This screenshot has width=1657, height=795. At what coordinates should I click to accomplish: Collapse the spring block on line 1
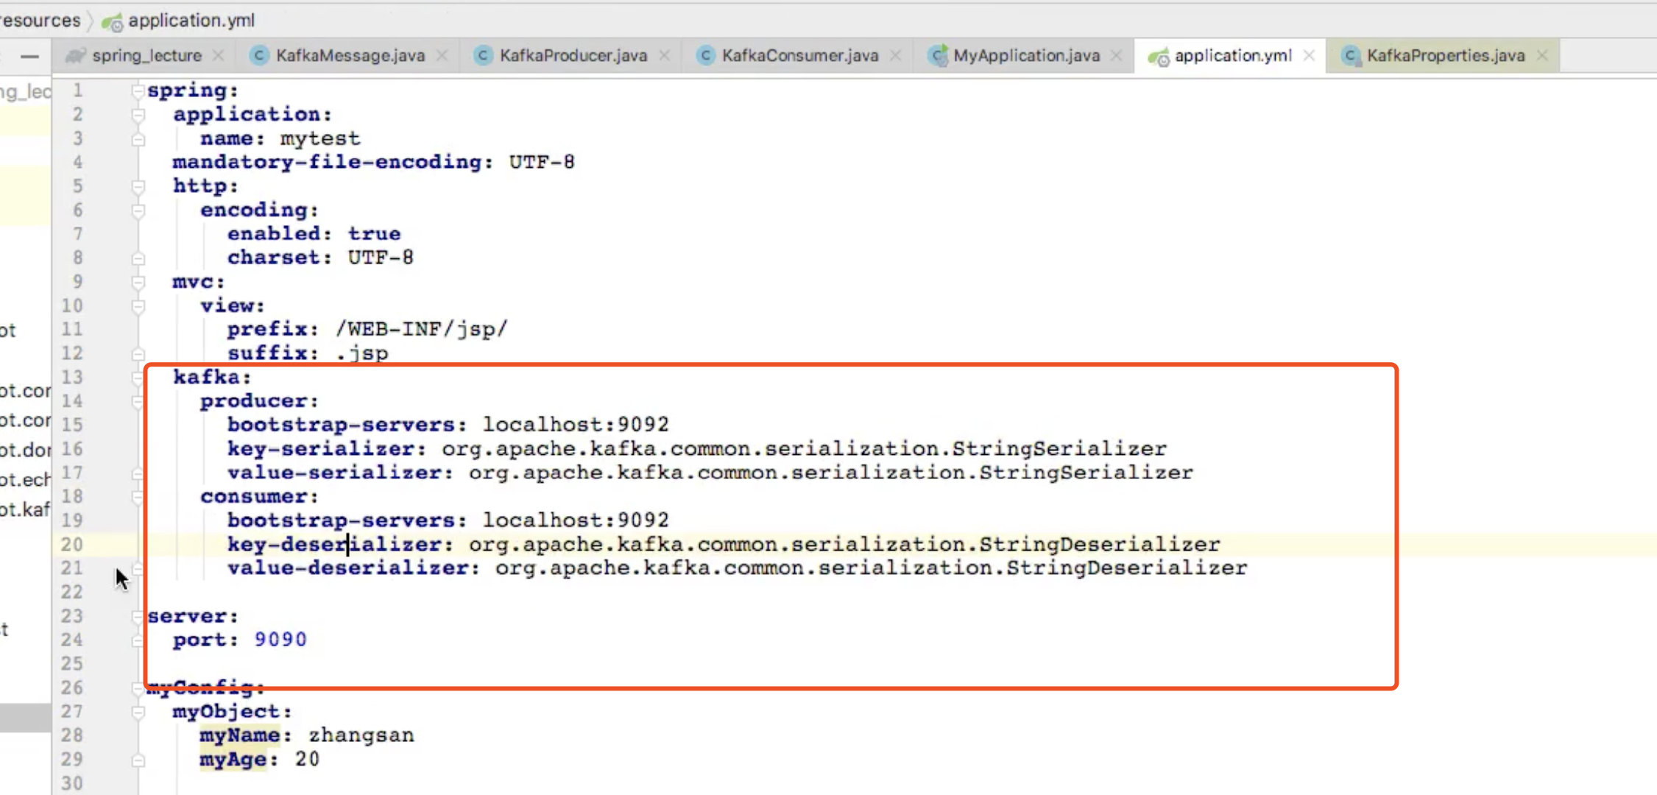138,91
